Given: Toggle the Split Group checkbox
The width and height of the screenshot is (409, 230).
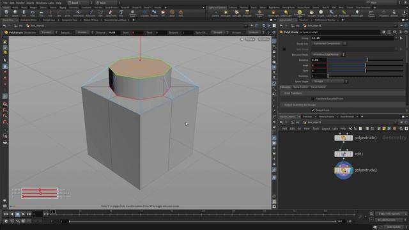Looking at the screenshot, I should pyautogui.click(x=284, y=49).
